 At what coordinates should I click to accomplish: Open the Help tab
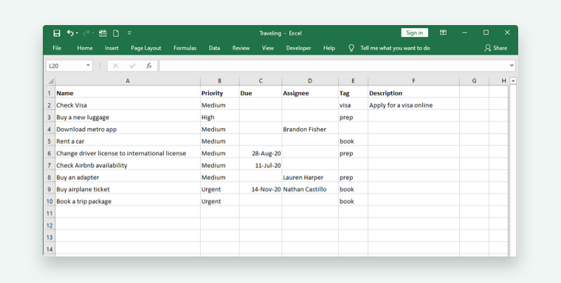(x=329, y=48)
